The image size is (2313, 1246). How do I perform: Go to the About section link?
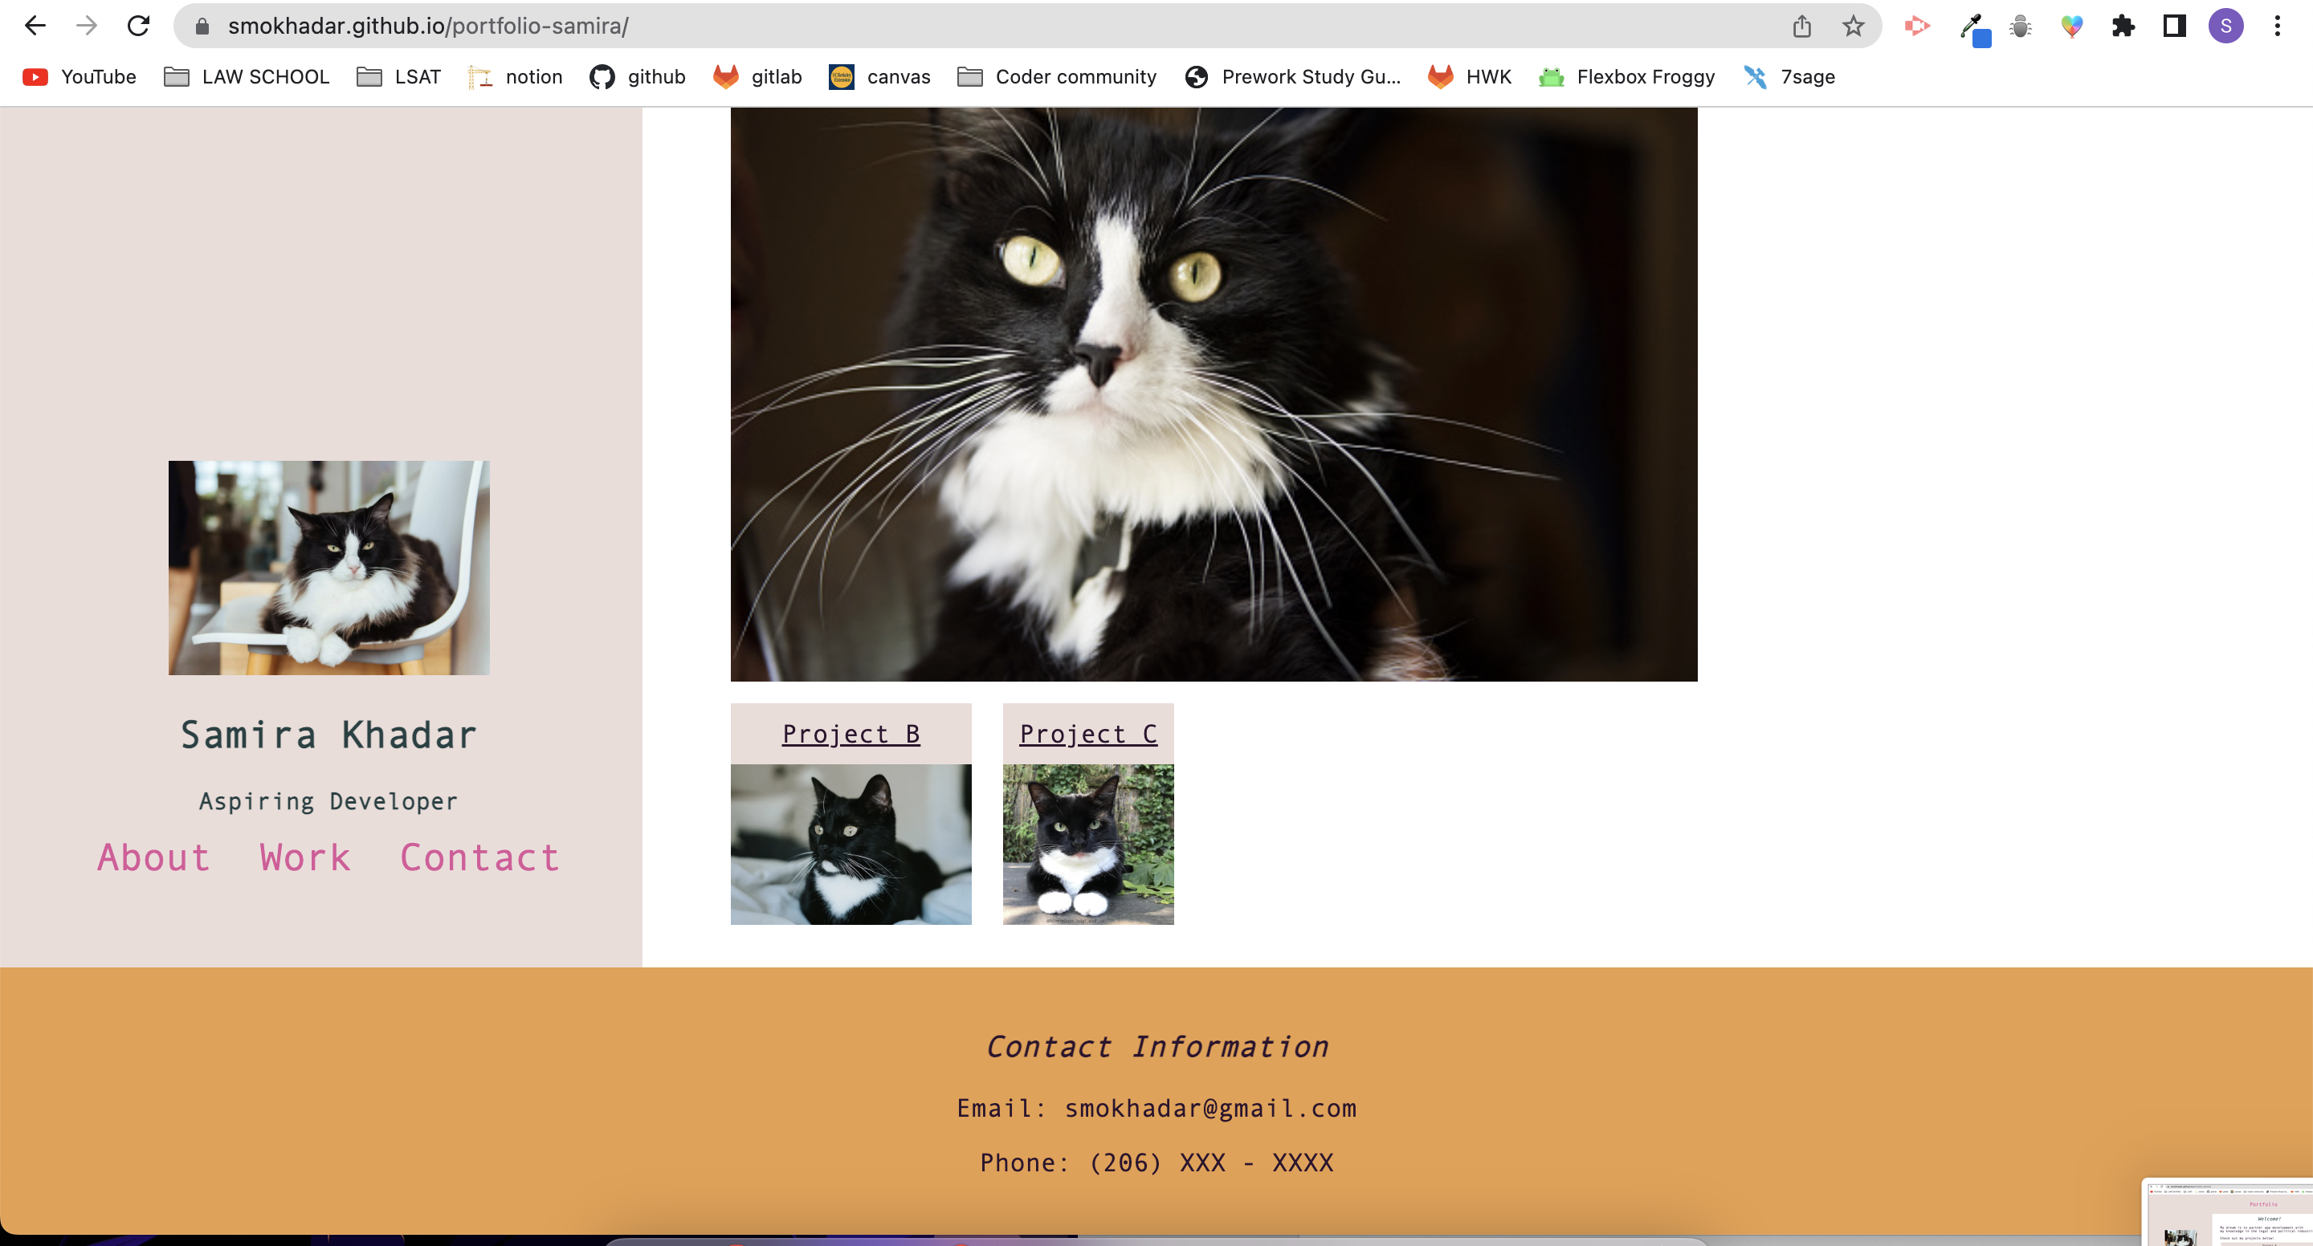[x=153, y=857]
